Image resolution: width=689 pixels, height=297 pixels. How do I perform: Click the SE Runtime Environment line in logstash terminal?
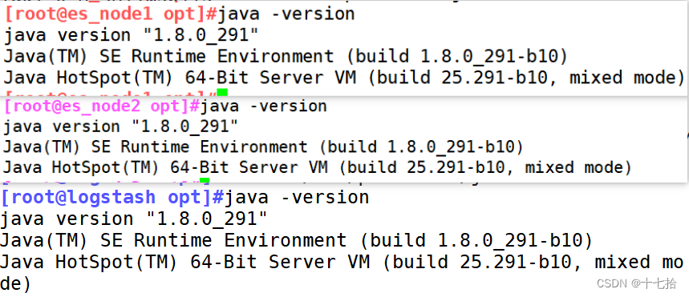tap(297, 240)
